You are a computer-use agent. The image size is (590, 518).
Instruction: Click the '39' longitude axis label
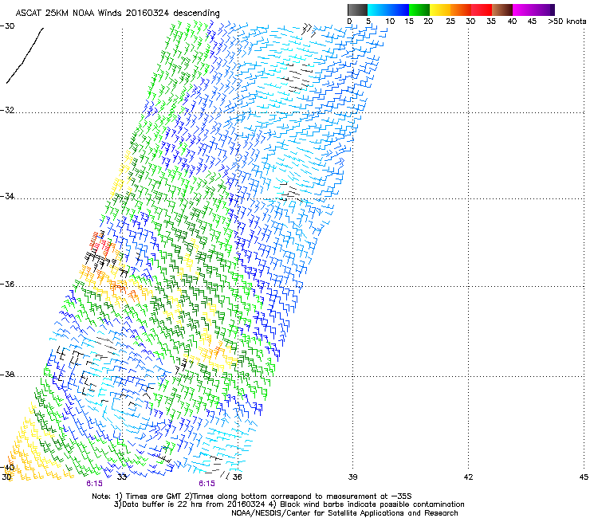(x=352, y=477)
